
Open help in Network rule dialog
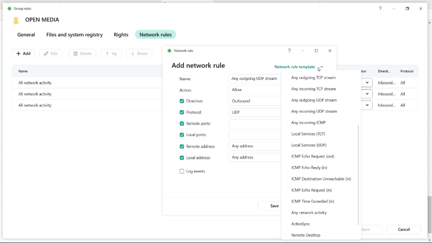coord(289,50)
